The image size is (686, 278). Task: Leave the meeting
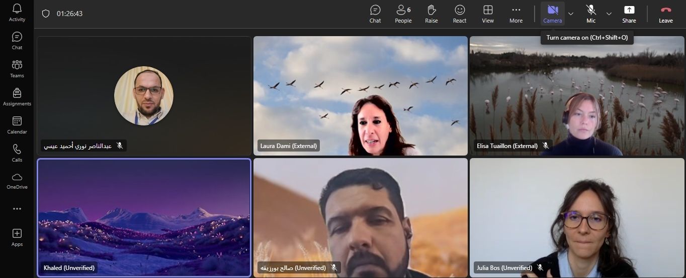pos(665,14)
